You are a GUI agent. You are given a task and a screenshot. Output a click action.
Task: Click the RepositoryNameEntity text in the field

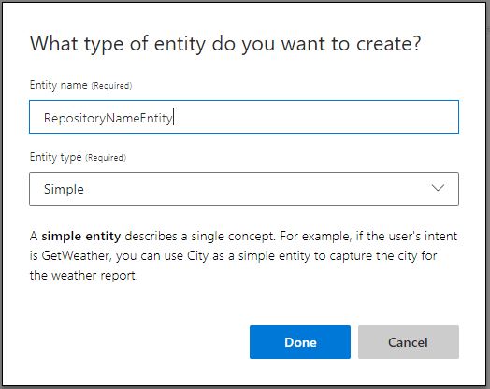108,118
